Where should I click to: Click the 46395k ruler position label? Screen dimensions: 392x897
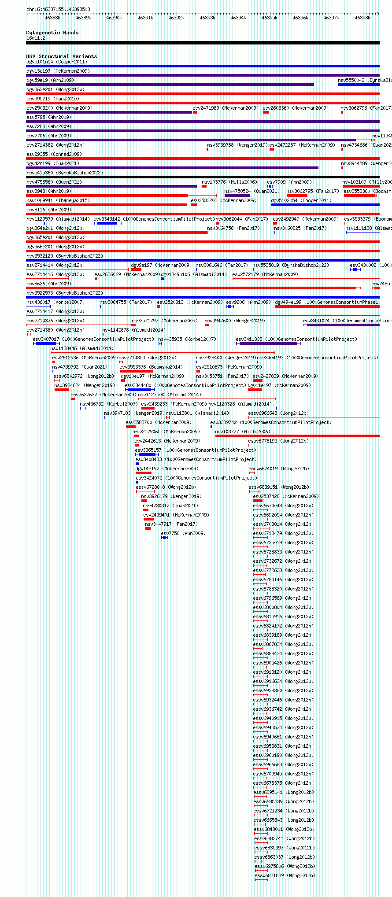[x=270, y=18]
